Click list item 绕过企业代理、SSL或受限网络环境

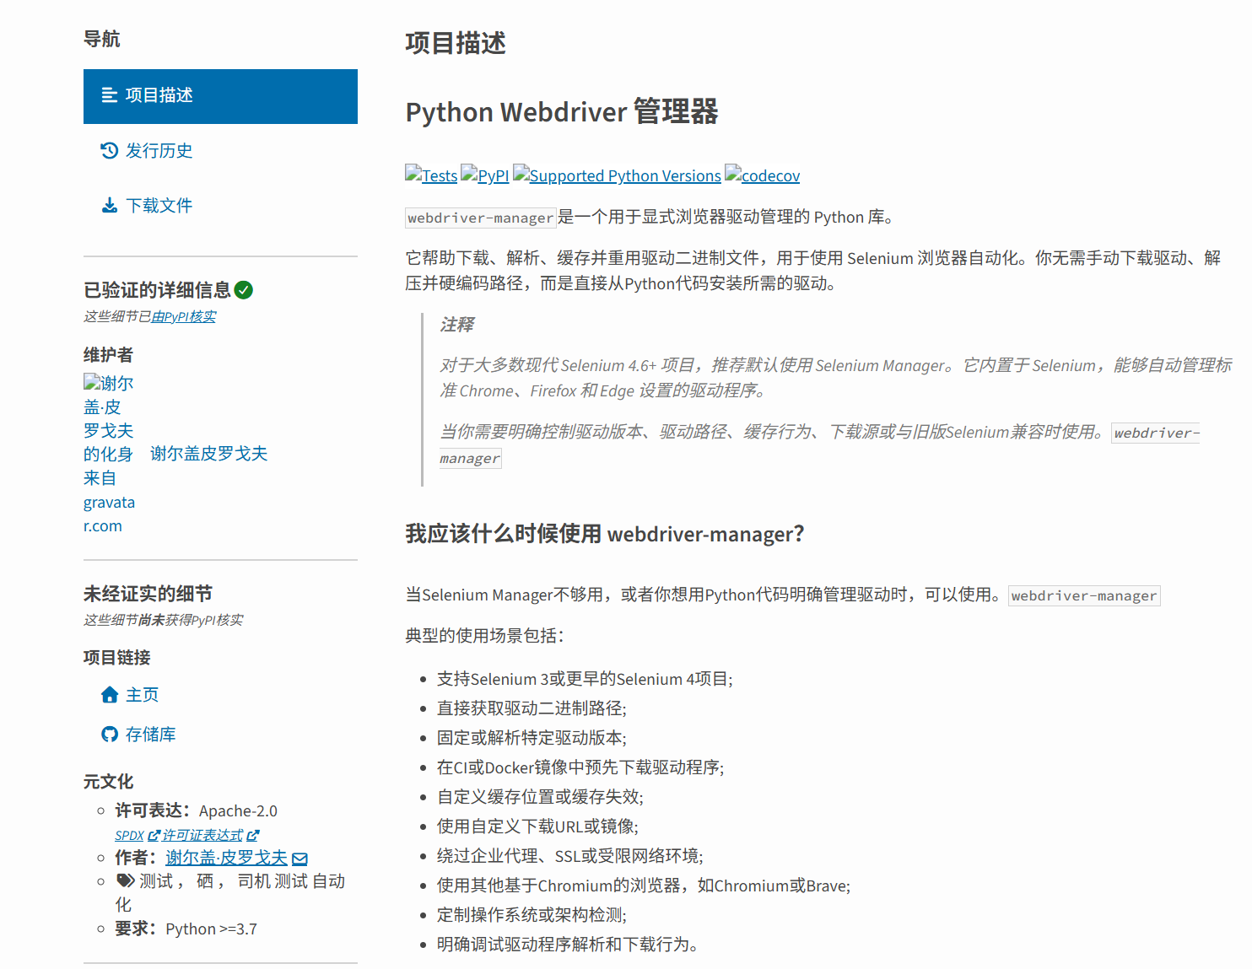tap(570, 856)
